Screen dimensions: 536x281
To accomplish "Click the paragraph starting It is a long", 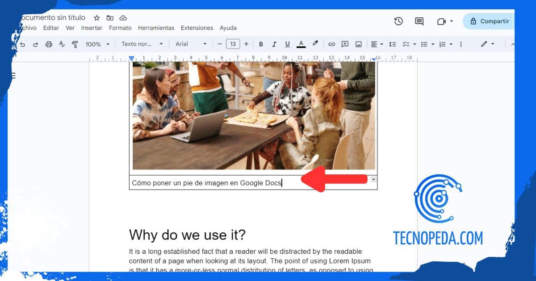I will click(251, 260).
